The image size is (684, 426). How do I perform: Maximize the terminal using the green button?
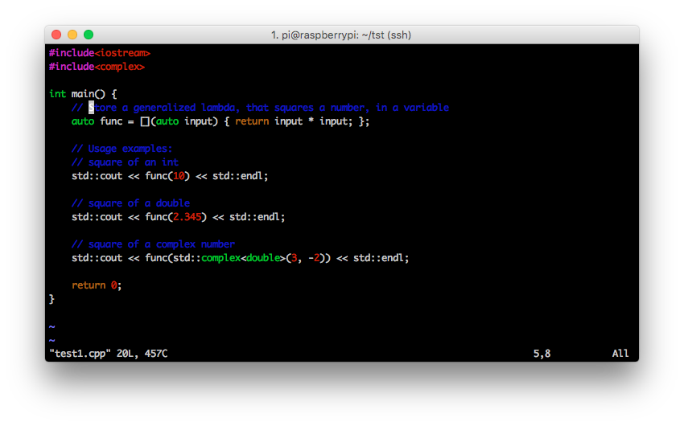point(89,35)
